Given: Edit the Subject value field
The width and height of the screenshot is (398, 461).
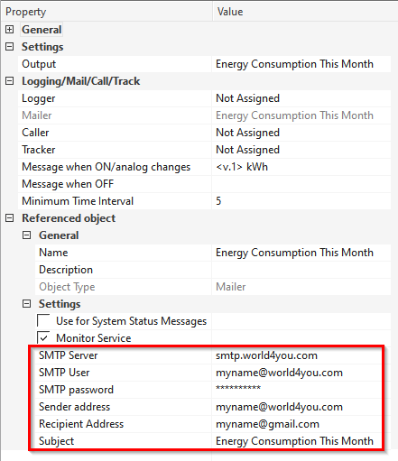Looking at the screenshot, I should (x=297, y=441).
